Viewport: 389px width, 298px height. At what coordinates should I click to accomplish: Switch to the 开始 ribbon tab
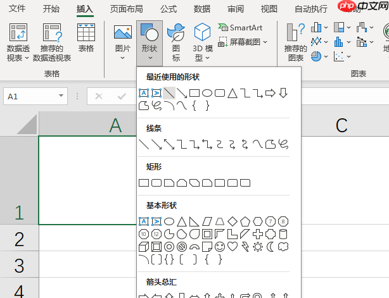(x=51, y=9)
